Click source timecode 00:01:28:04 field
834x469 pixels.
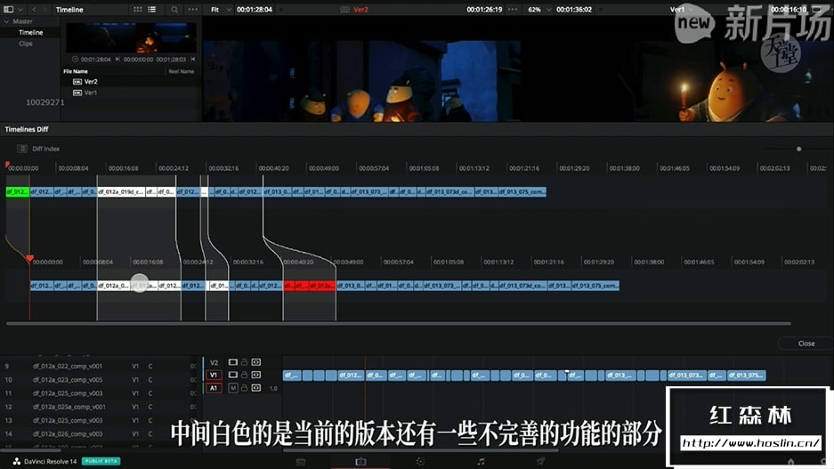pyautogui.click(x=255, y=10)
